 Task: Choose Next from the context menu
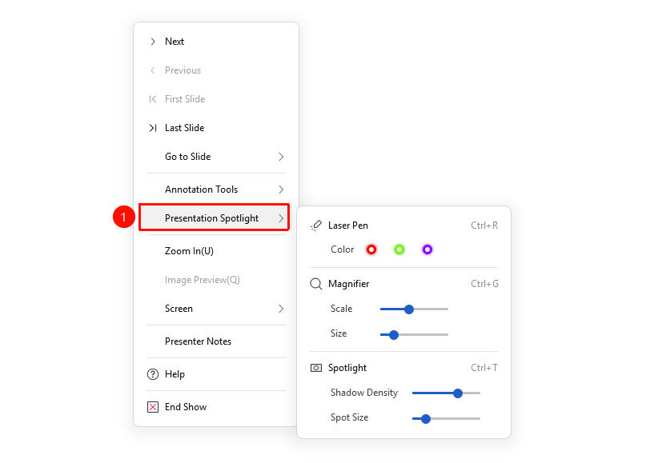tap(216, 42)
